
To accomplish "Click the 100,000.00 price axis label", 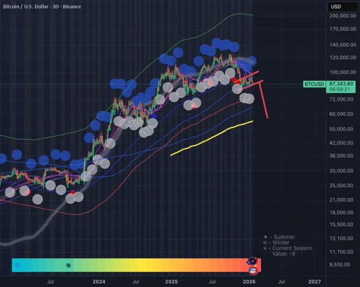I will [343, 72].
